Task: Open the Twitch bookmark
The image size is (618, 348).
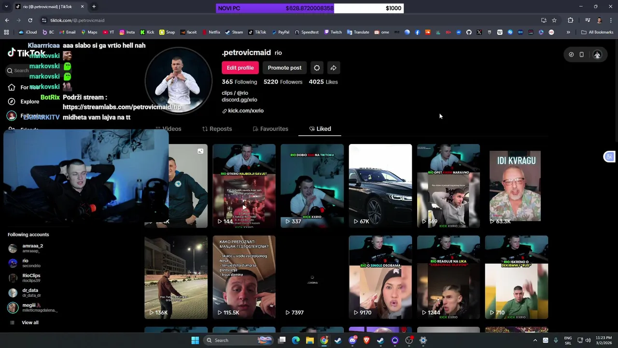Action: [x=333, y=32]
